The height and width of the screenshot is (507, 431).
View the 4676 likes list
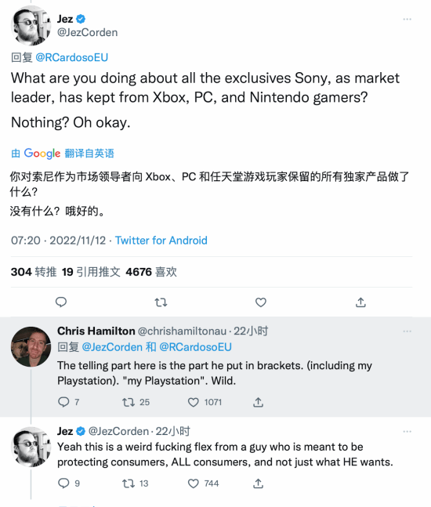click(x=151, y=272)
